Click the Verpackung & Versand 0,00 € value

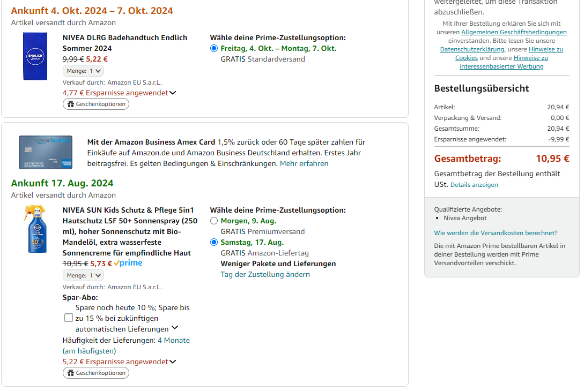pos(560,118)
